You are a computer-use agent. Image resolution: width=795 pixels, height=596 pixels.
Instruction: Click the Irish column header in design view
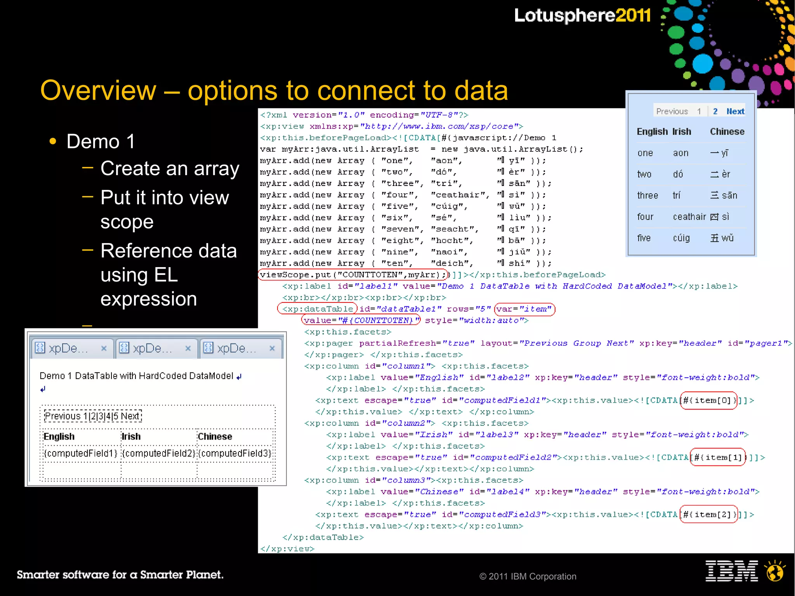[131, 436]
